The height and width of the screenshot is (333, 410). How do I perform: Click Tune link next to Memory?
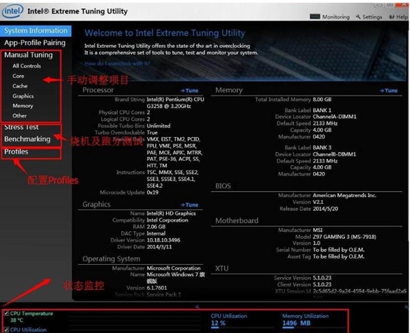(389, 91)
